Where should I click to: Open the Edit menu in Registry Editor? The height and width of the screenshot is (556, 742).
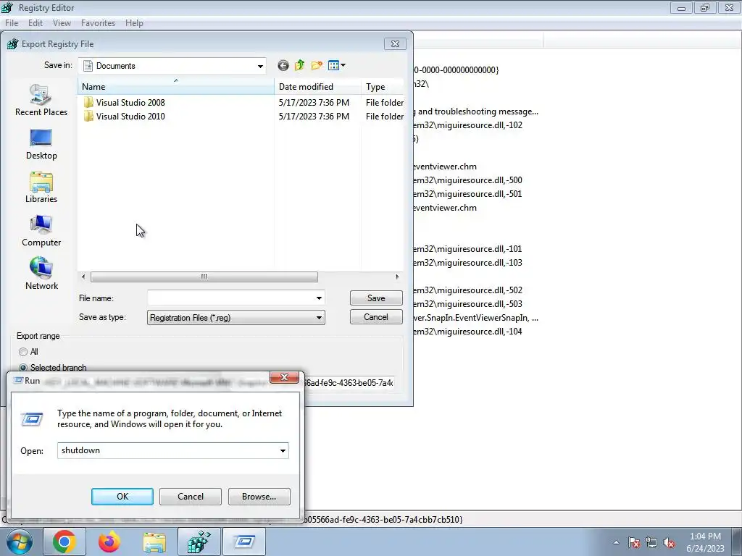pyautogui.click(x=36, y=23)
